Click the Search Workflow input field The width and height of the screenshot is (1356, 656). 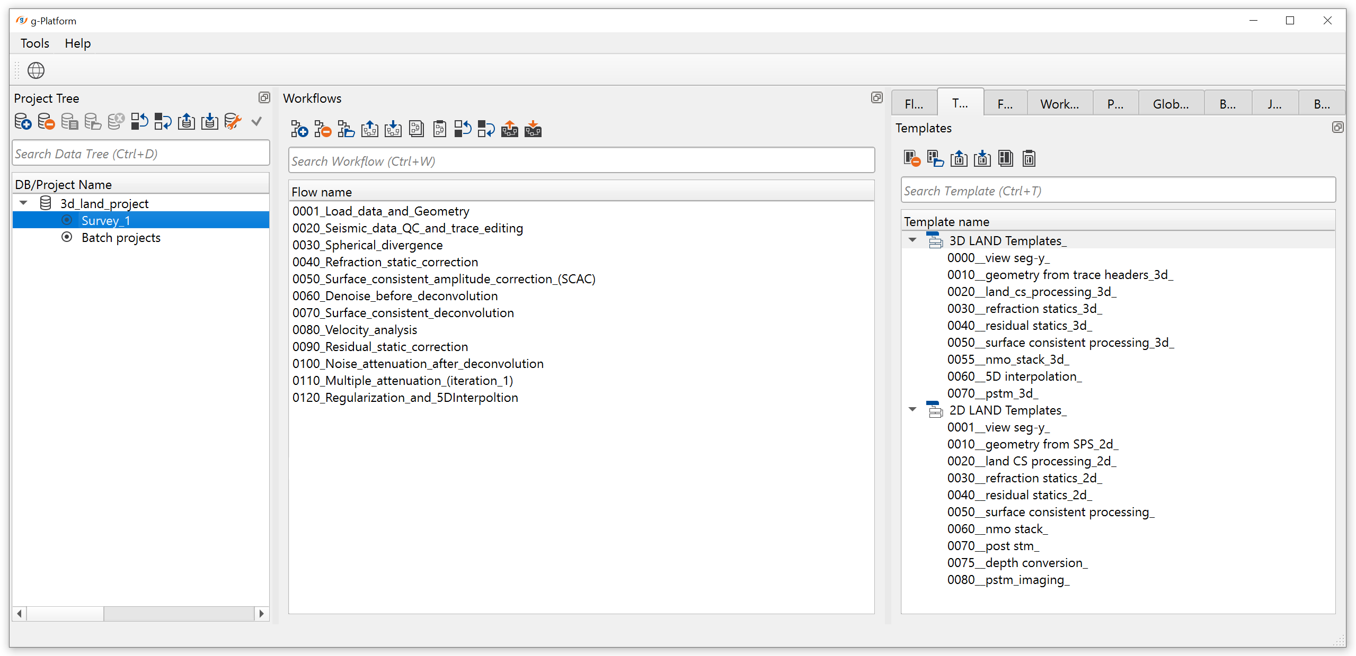[x=581, y=161]
